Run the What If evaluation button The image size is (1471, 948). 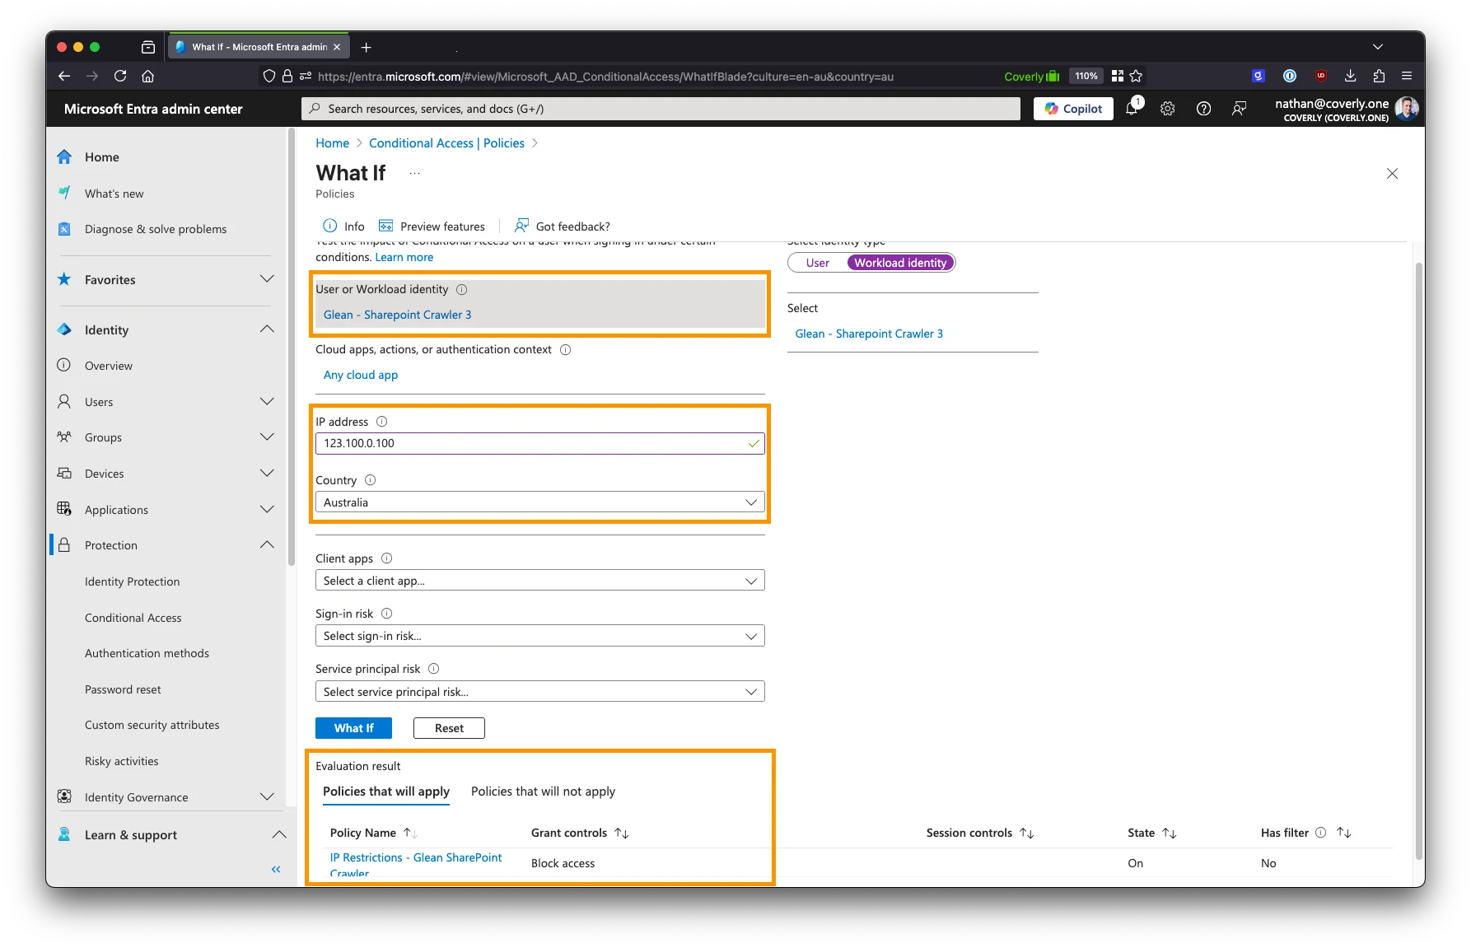[x=353, y=727]
